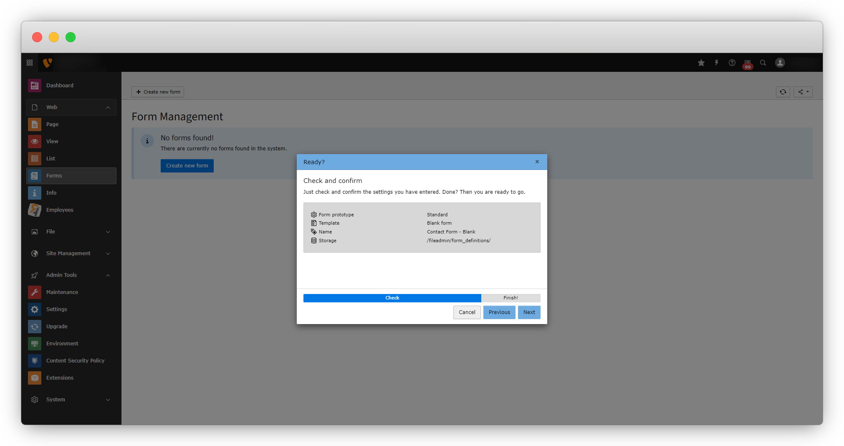Image resolution: width=844 pixels, height=446 pixels.
Task: Open system information icon with 99 badge
Action: pyautogui.click(x=748, y=63)
